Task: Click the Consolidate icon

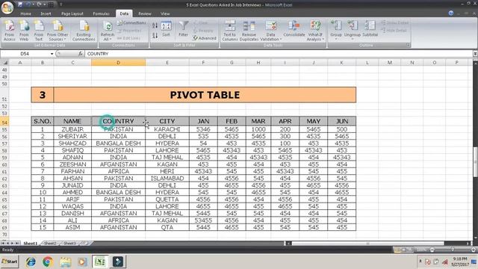Action: (294, 29)
